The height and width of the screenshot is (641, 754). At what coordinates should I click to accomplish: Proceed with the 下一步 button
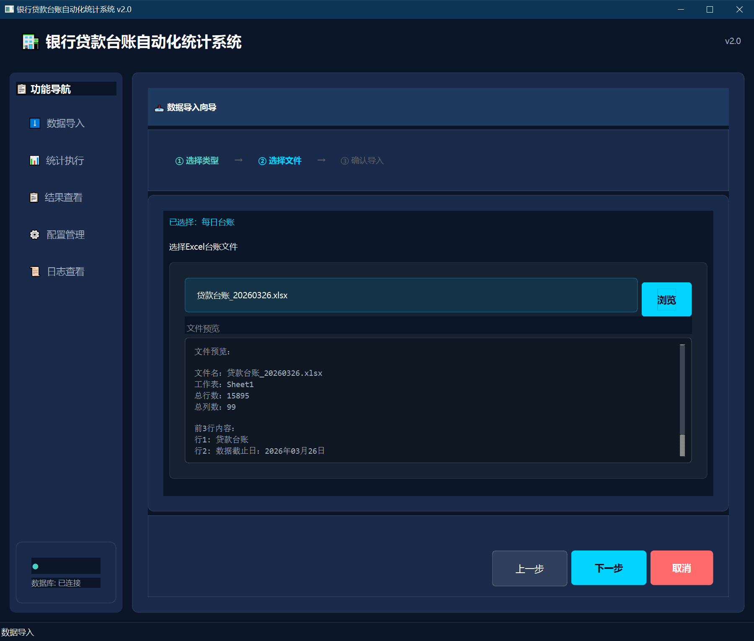[608, 568]
